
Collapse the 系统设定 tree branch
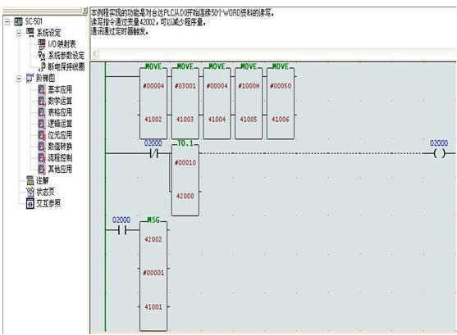pyautogui.click(x=19, y=33)
